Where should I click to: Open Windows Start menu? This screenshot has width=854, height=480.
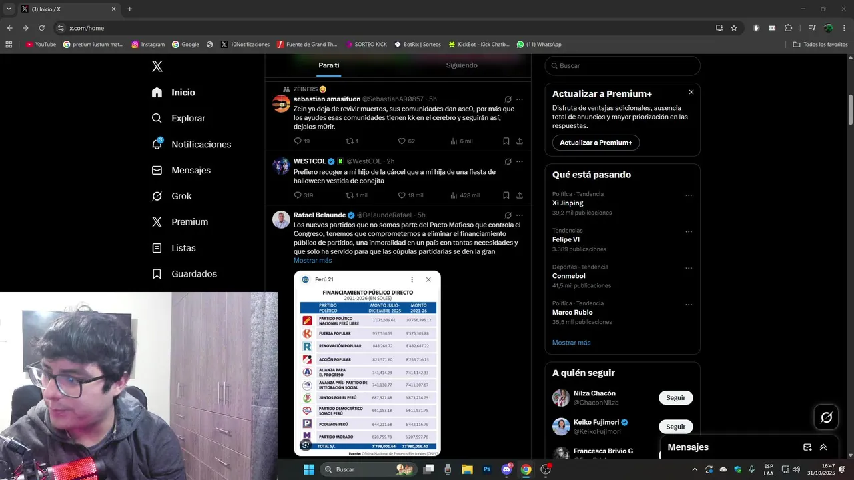tap(309, 469)
